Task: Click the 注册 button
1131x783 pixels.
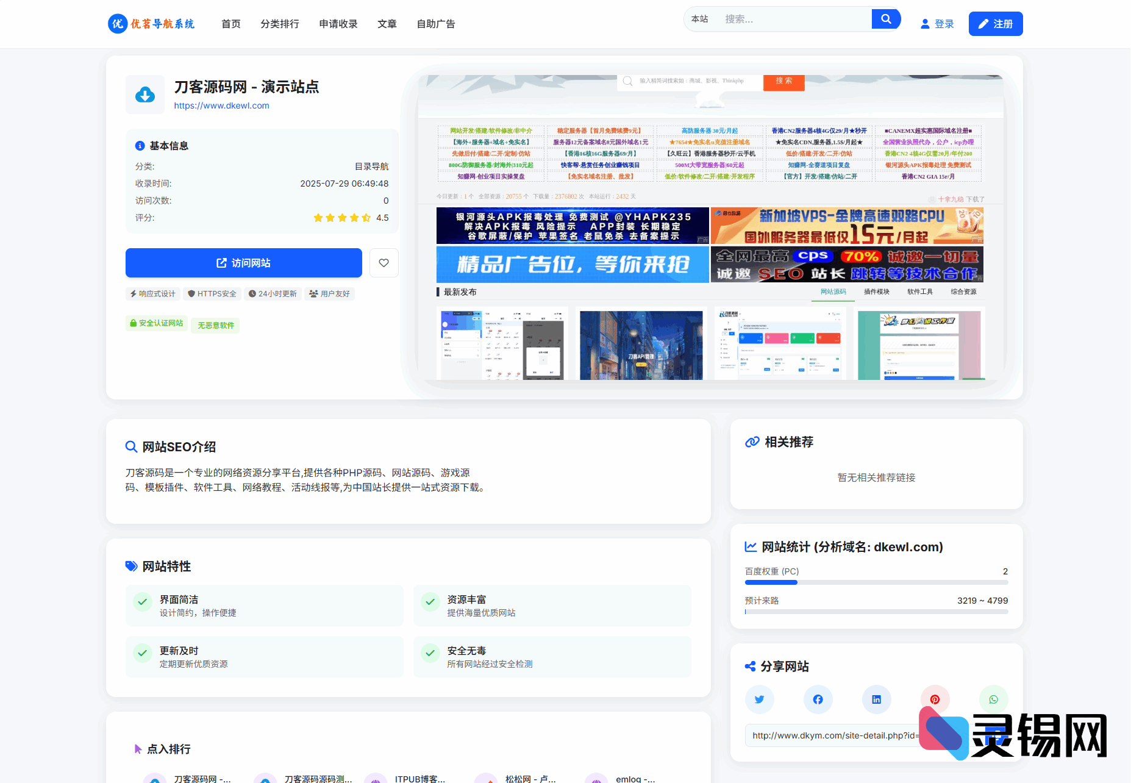Action: coord(995,24)
